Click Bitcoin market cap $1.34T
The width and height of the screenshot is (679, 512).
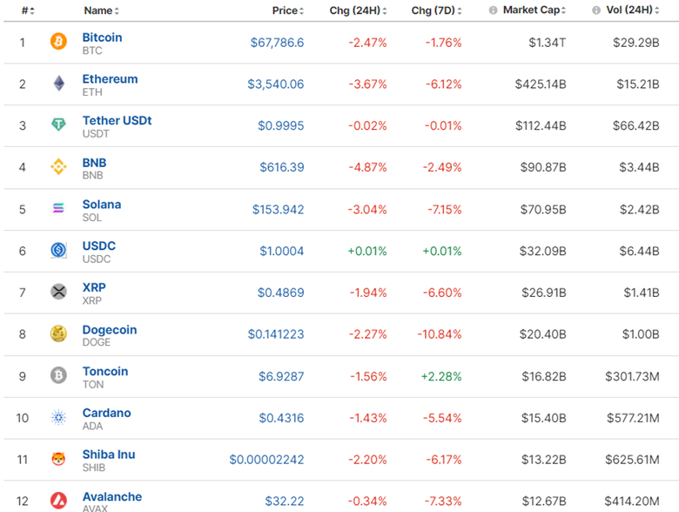(548, 43)
